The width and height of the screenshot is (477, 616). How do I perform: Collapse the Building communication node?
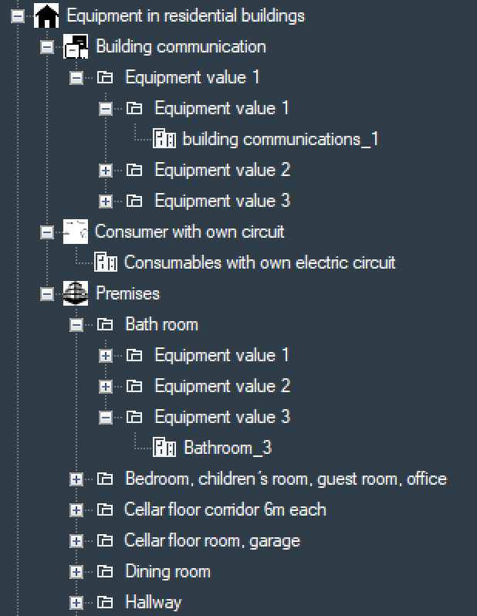(47, 47)
